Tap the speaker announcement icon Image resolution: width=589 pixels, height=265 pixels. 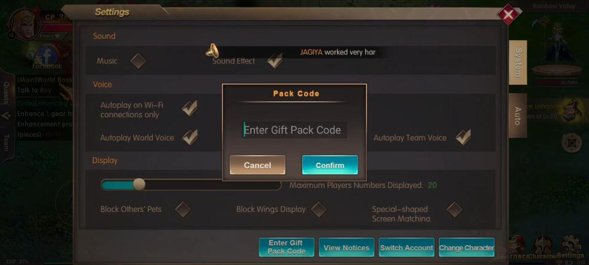click(212, 51)
